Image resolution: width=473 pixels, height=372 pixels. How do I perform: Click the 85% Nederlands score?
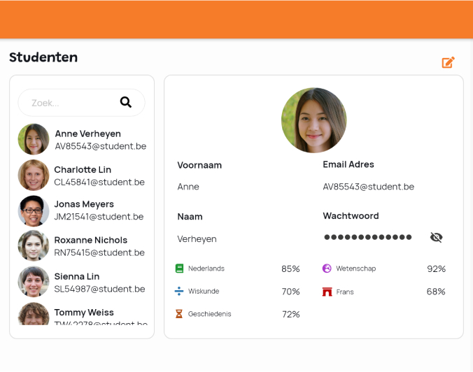coord(290,269)
